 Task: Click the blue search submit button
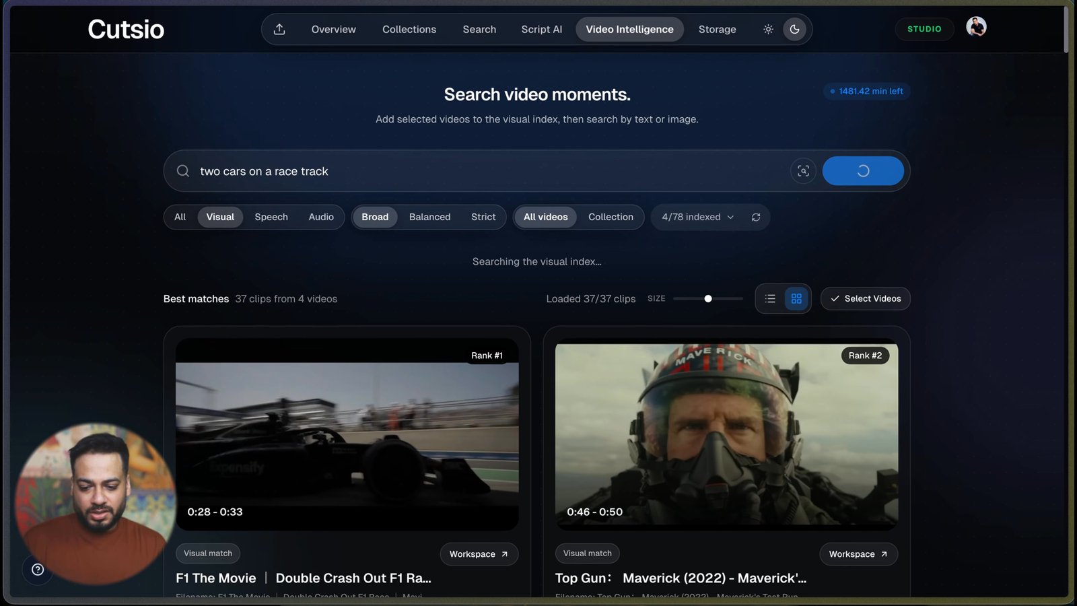[x=863, y=171]
